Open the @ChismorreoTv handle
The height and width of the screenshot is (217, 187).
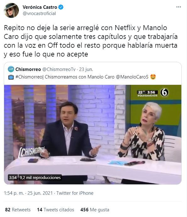[59, 69]
